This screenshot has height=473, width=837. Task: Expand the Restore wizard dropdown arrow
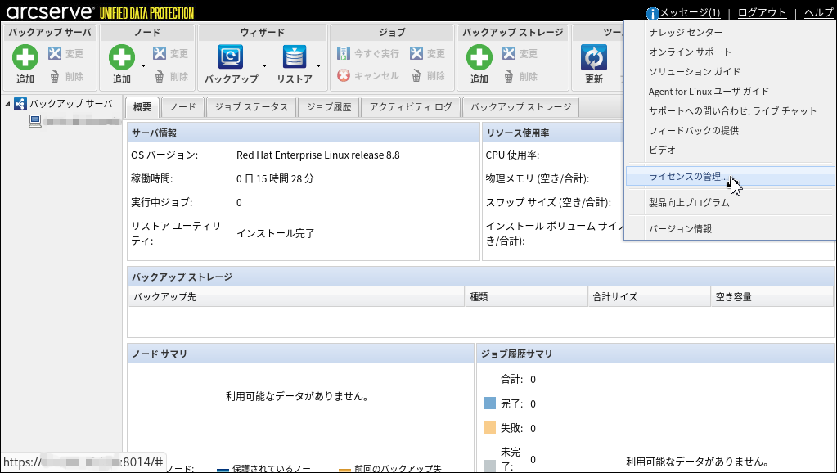(x=319, y=65)
